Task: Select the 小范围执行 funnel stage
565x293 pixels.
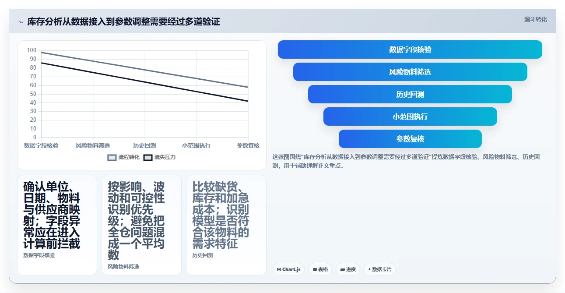Action: [x=410, y=116]
